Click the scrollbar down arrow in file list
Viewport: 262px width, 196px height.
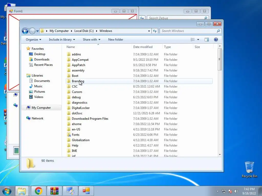point(220,154)
